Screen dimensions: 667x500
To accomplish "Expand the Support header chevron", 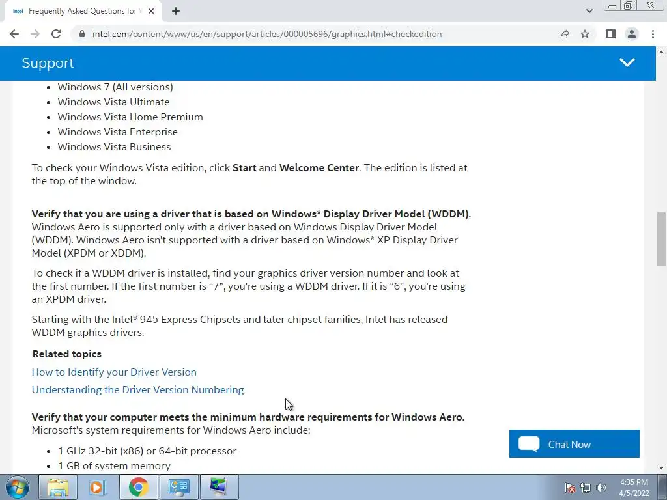I will click(627, 63).
